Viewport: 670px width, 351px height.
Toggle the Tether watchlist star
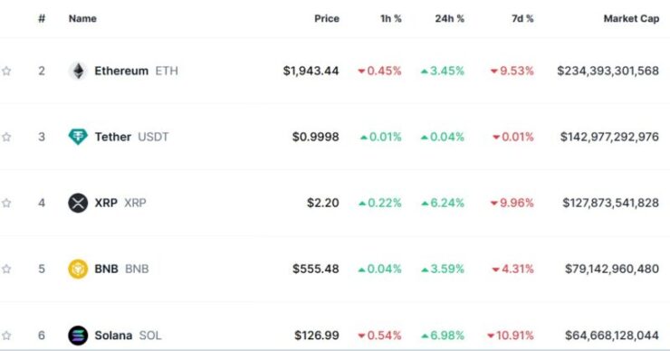pyautogui.click(x=6, y=138)
